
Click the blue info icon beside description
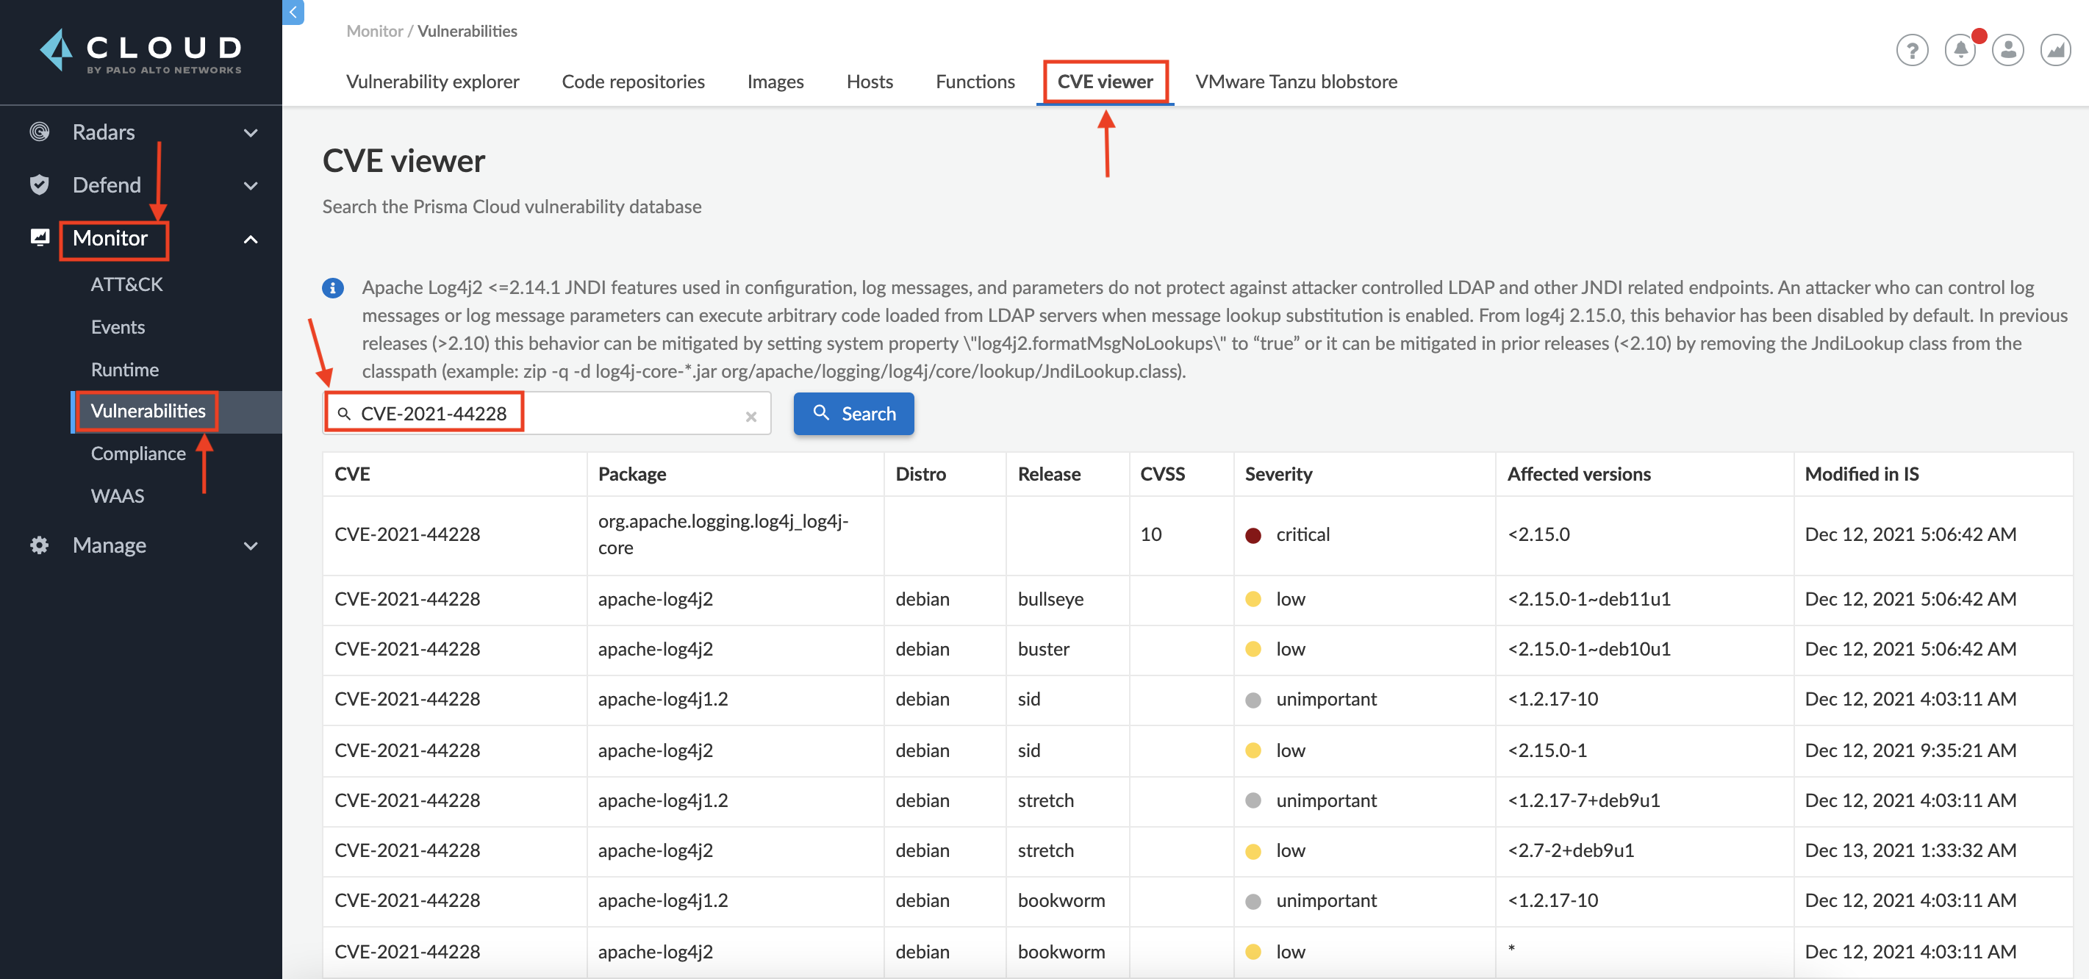[332, 288]
